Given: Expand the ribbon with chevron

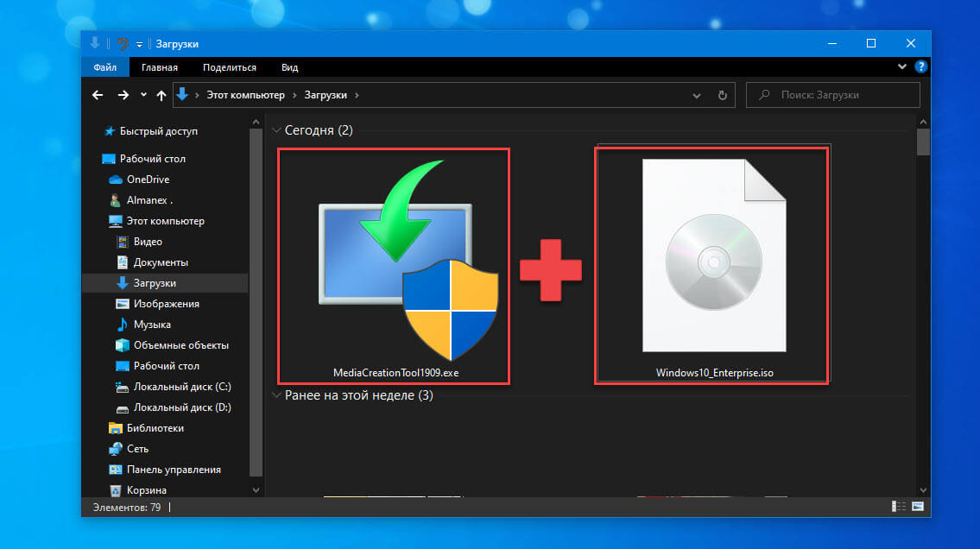Looking at the screenshot, I should (x=902, y=66).
